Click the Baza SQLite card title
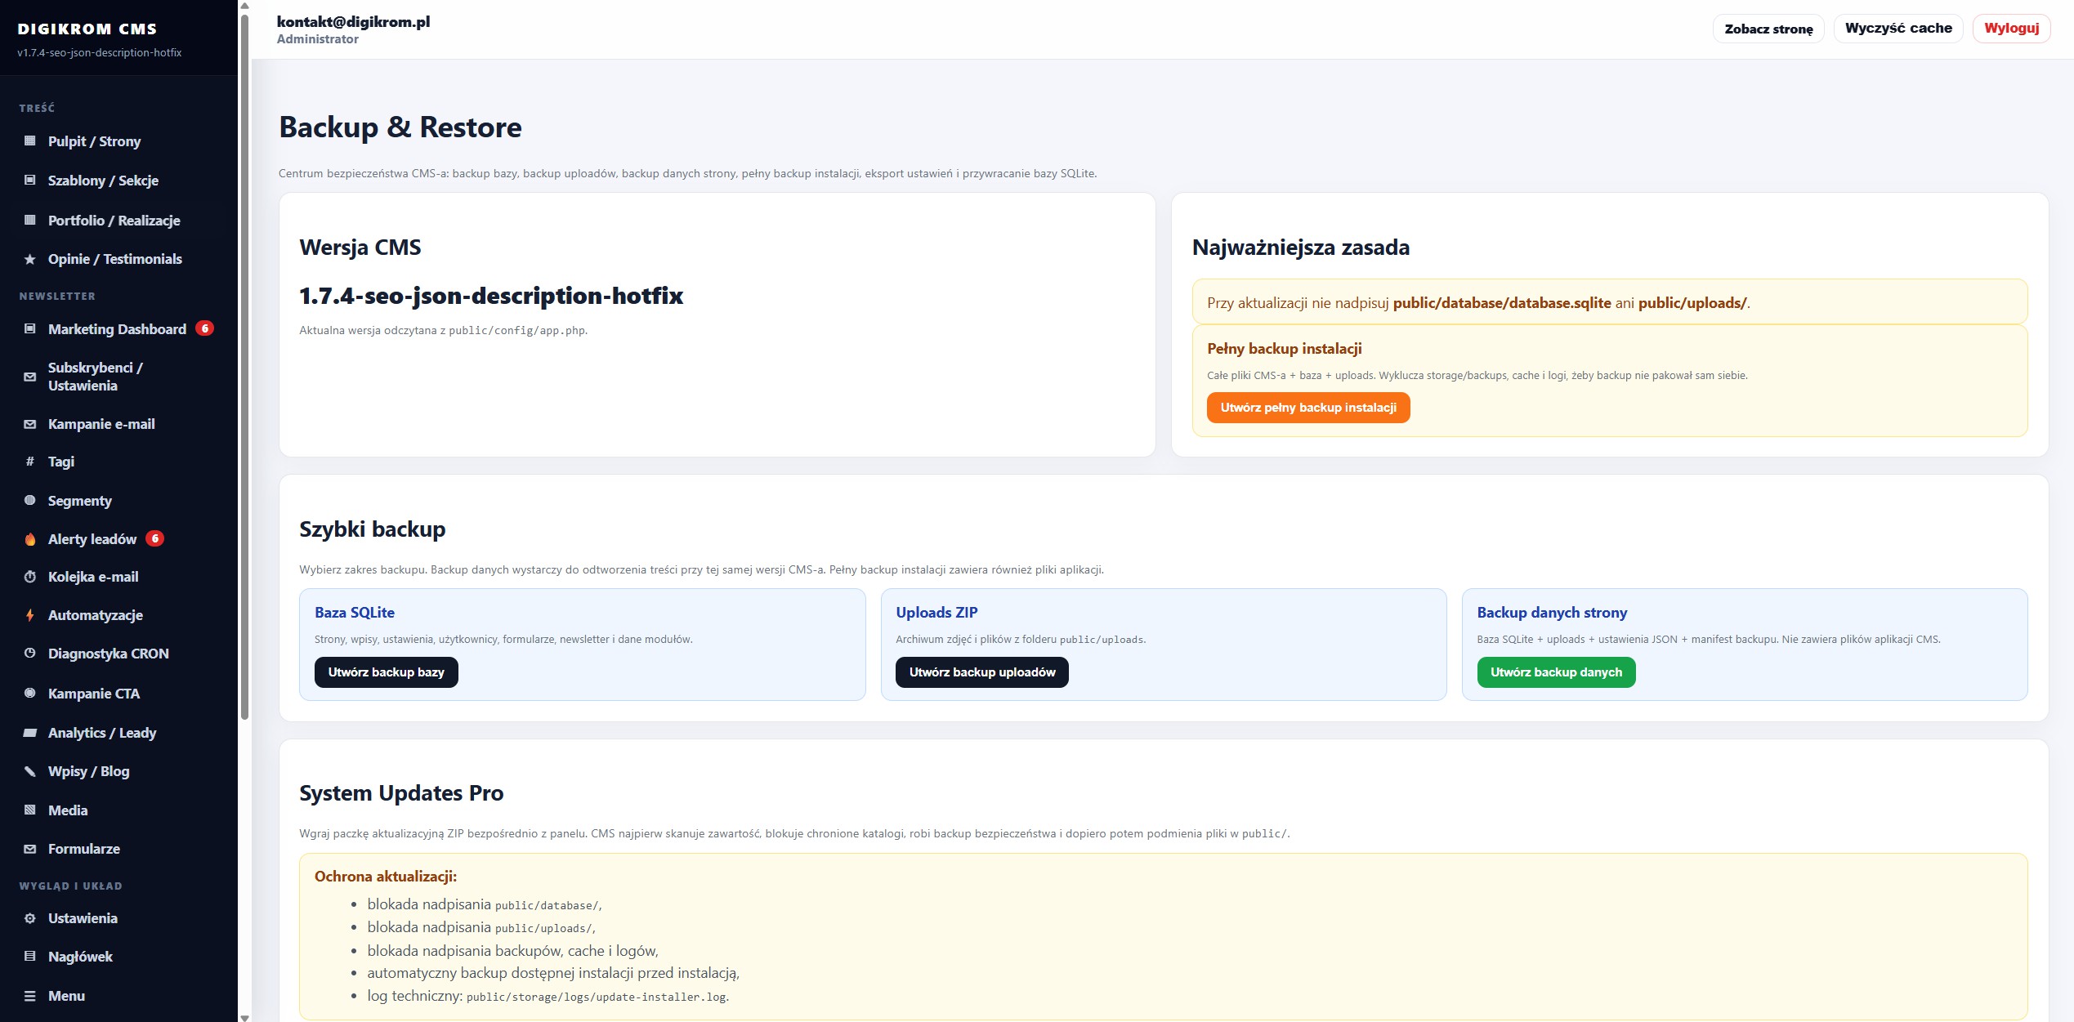This screenshot has width=2074, height=1022. click(x=355, y=613)
